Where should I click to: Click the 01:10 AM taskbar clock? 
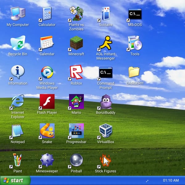point(171,180)
